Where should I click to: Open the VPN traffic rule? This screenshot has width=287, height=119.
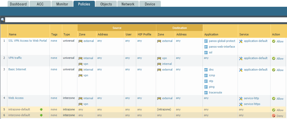click(x=15, y=58)
